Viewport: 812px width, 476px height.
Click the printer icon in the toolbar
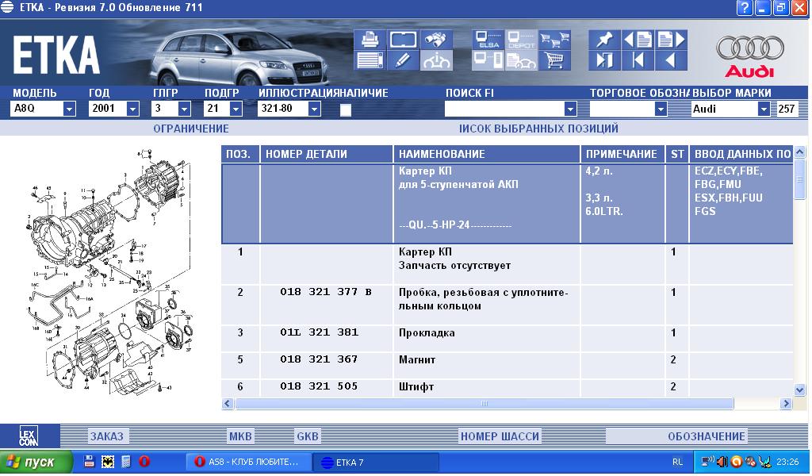(370, 39)
